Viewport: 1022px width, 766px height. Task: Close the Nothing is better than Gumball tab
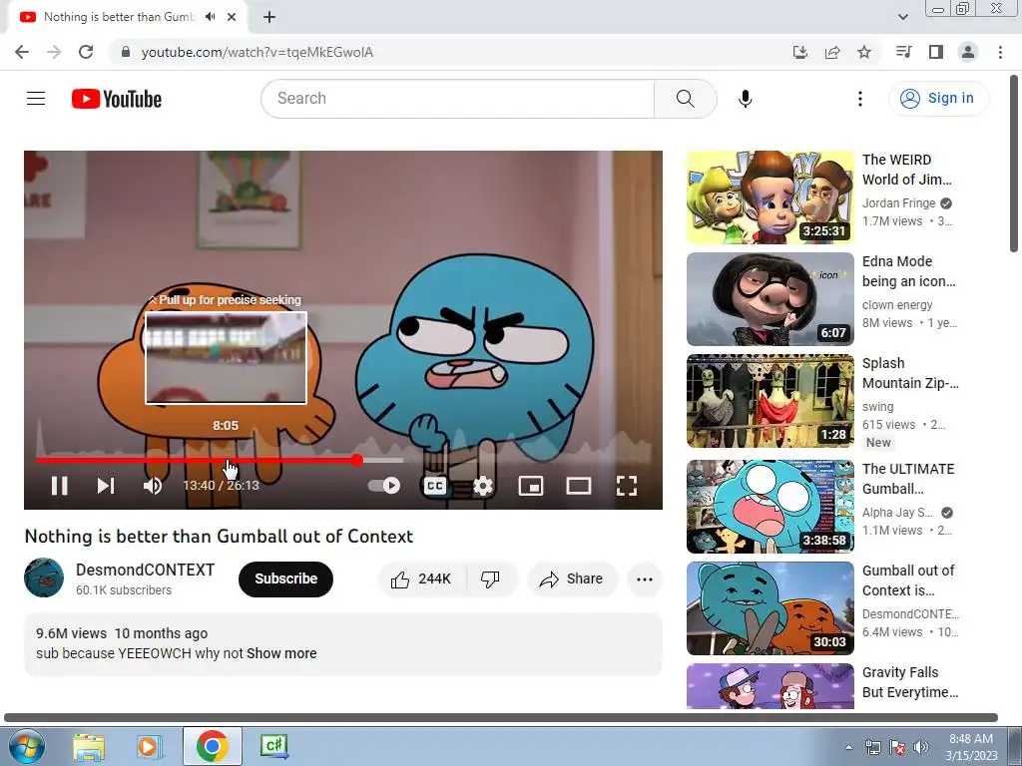(232, 17)
